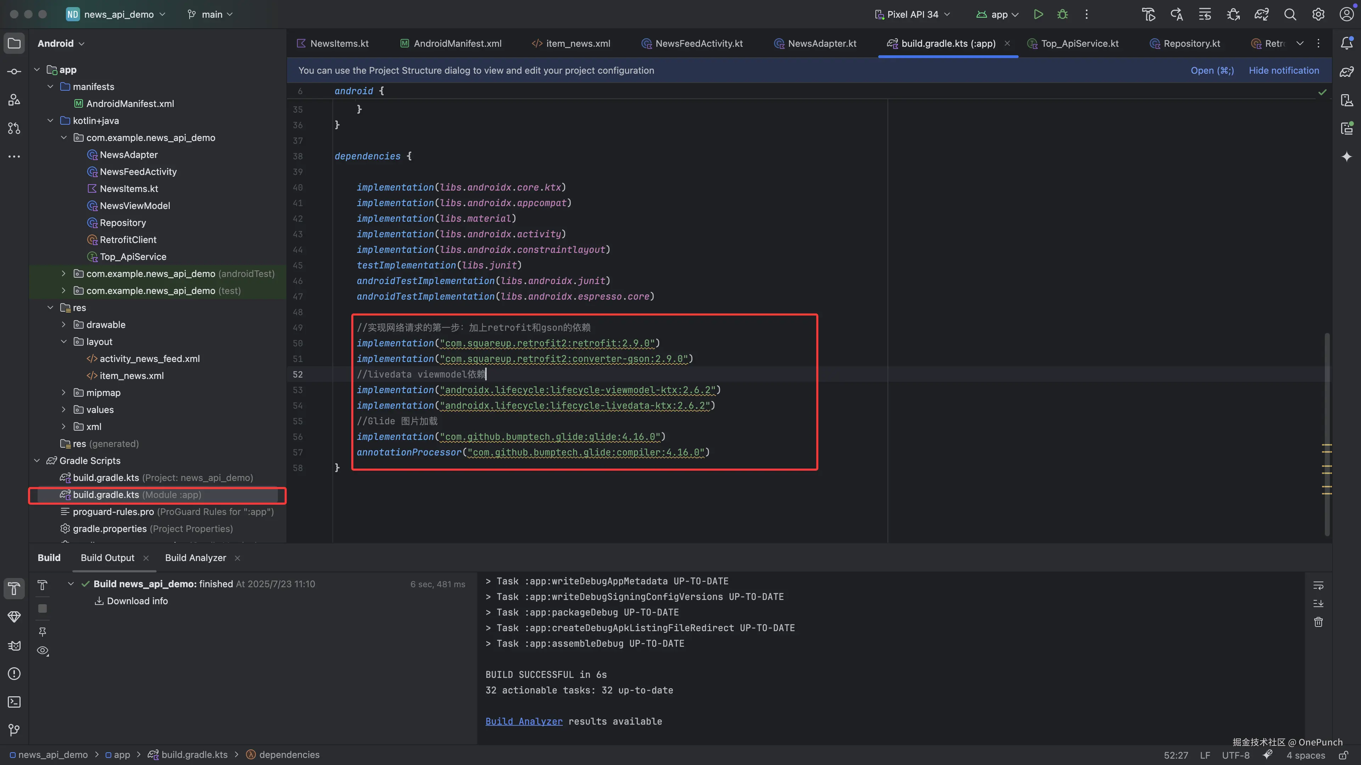Image resolution: width=1361 pixels, height=765 pixels.
Task: Toggle soft-wrap in build output
Action: pyautogui.click(x=1318, y=585)
